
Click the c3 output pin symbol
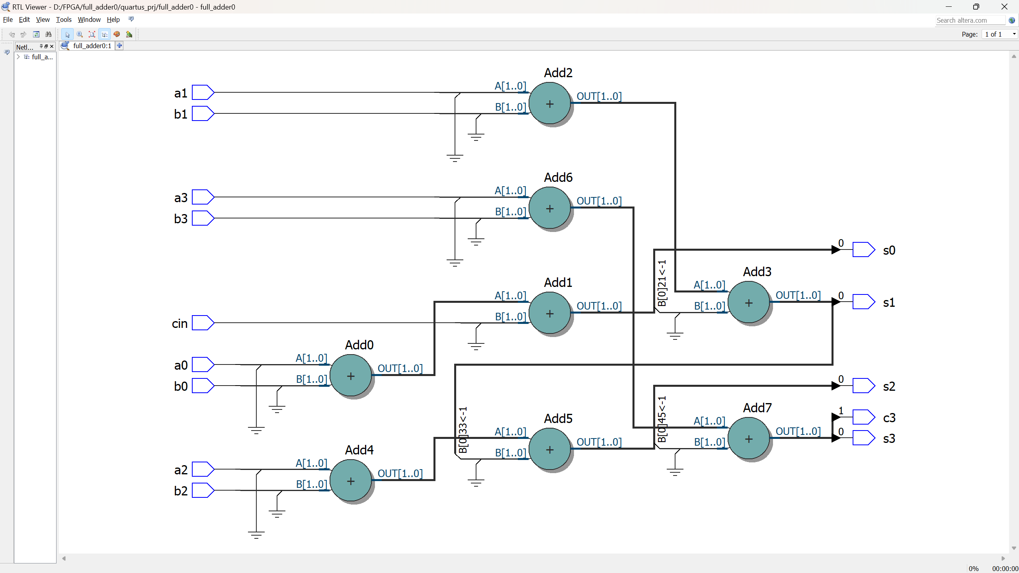click(864, 417)
